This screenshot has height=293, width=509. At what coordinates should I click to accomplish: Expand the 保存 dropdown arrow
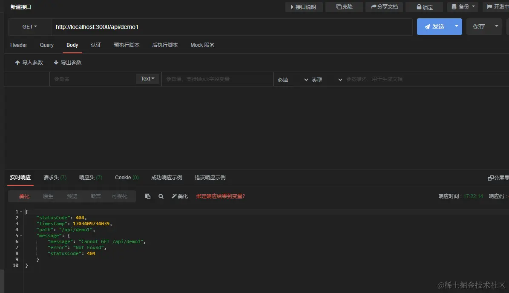point(496,26)
